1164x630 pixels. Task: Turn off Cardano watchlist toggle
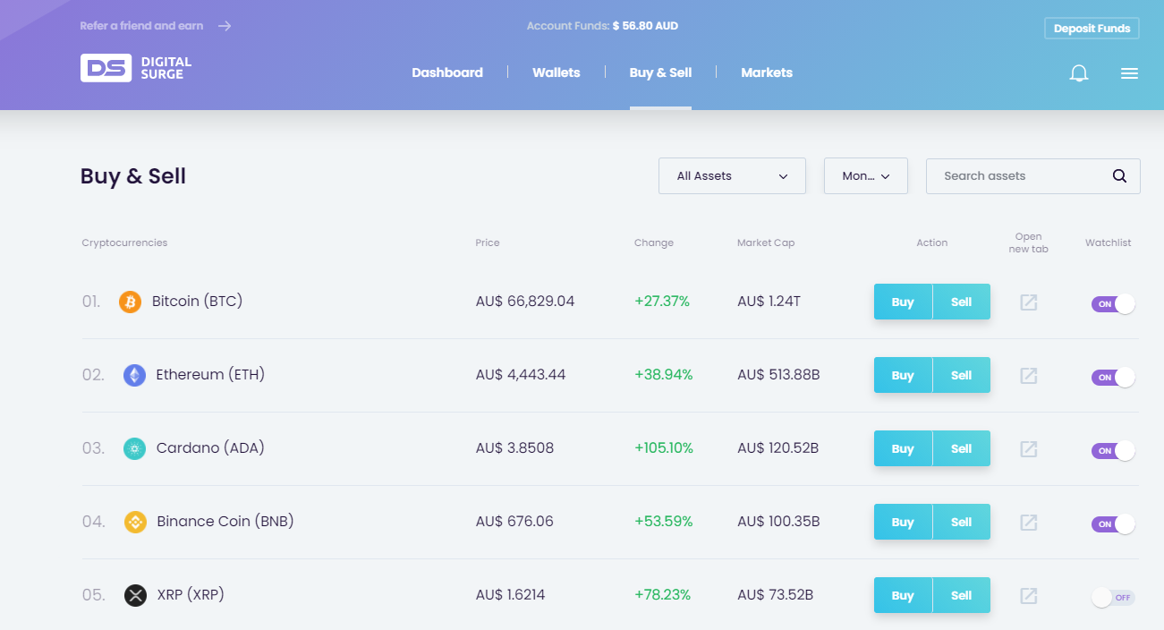(1113, 450)
